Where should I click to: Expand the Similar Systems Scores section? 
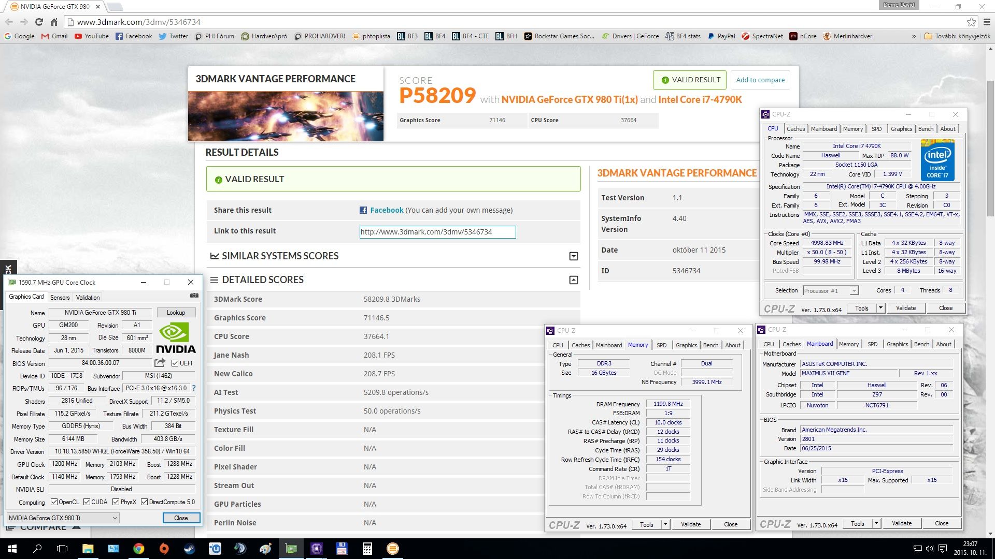click(574, 256)
